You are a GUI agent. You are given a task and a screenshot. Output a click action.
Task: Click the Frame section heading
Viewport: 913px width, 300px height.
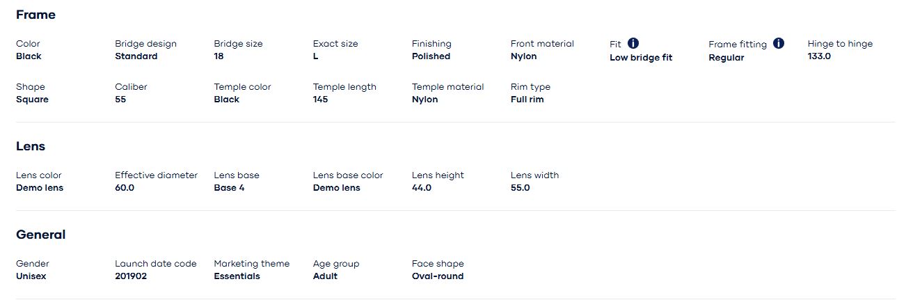35,15
